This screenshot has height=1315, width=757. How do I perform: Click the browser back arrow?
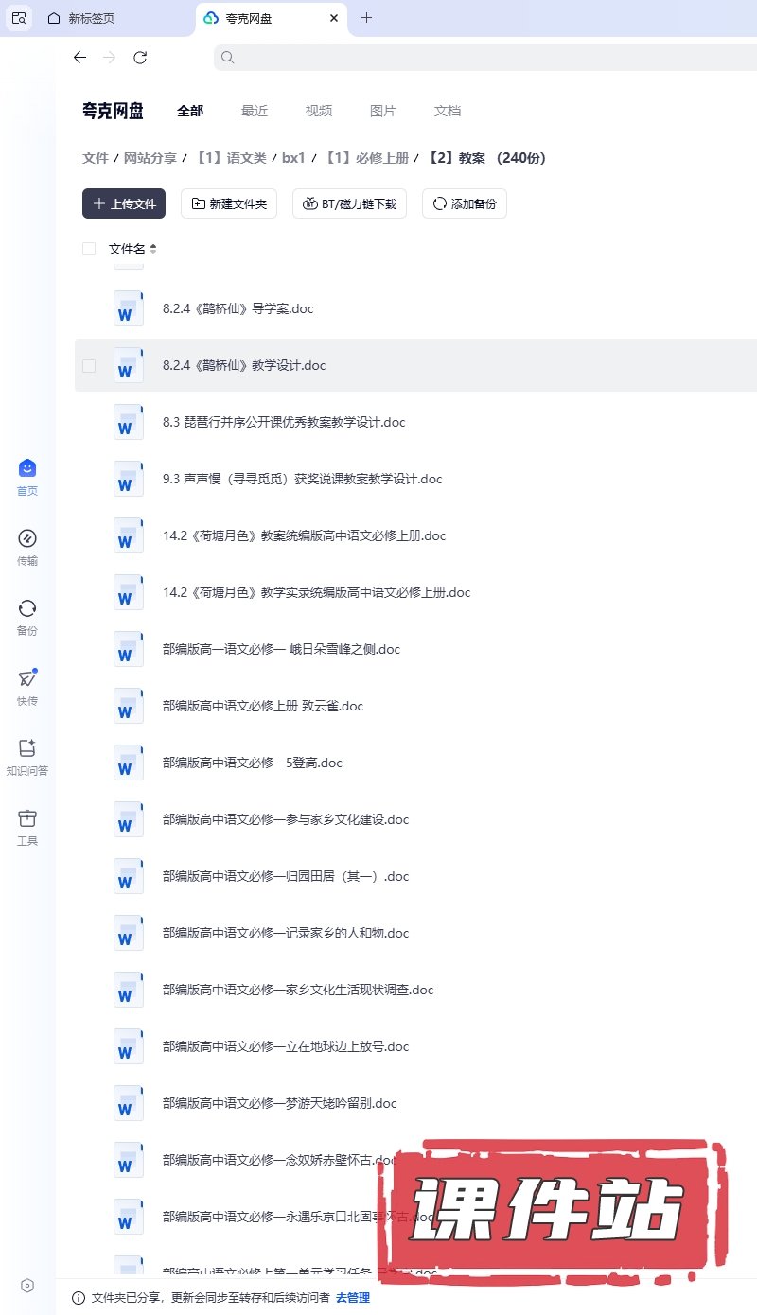coord(79,58)
